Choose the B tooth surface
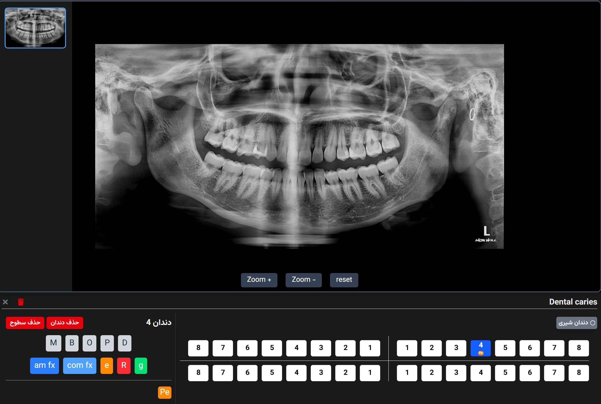 coord(72,343)
